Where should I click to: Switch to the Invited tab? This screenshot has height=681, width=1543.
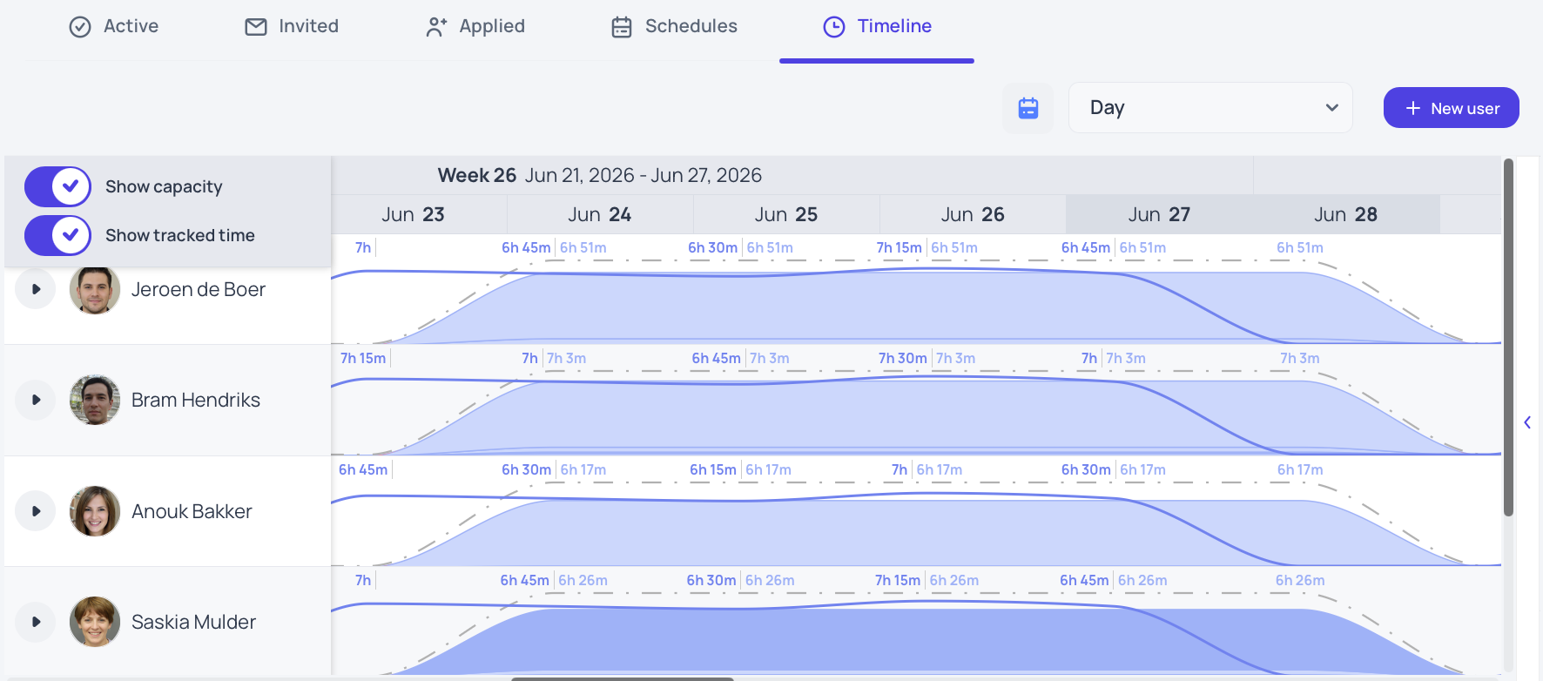click(x=292, y=26)
